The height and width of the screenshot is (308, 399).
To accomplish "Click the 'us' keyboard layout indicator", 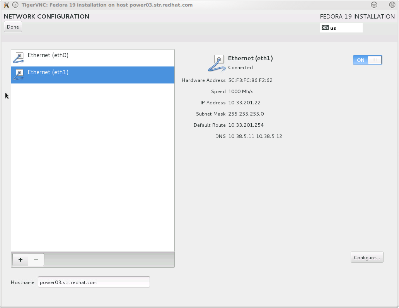I will [341, 28].
